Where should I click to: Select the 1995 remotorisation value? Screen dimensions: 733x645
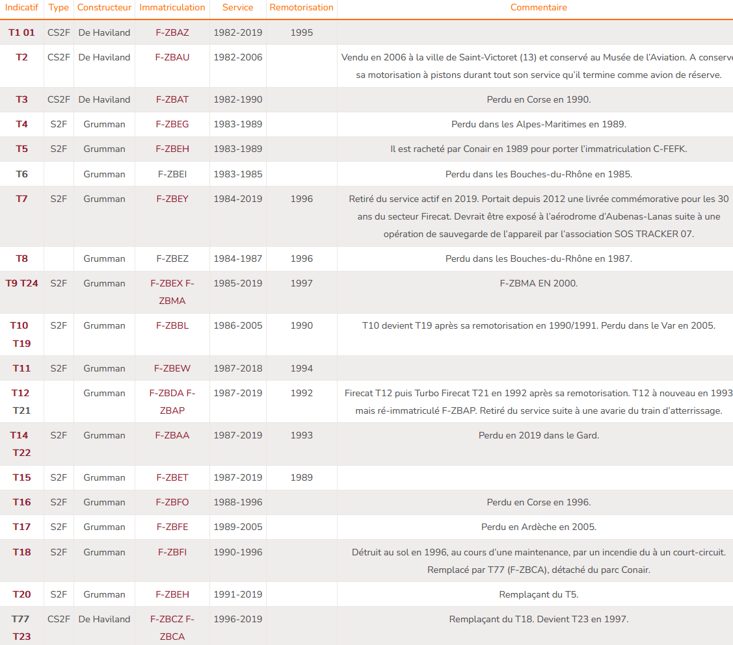pyautogui.click(x=302, y=32)
